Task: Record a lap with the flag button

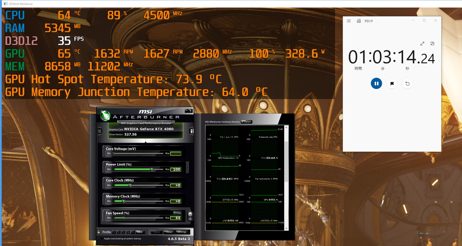Action: point(392,83)
